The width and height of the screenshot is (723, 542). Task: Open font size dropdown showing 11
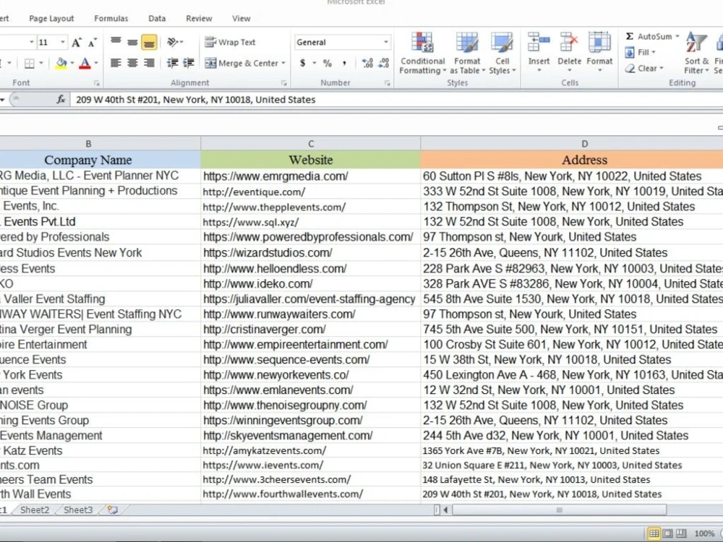(x=63, y=43)
